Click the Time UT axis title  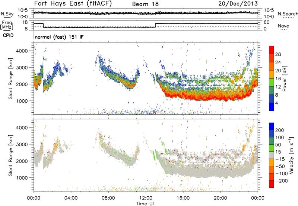pyautogui.click(x=146, y=204)
